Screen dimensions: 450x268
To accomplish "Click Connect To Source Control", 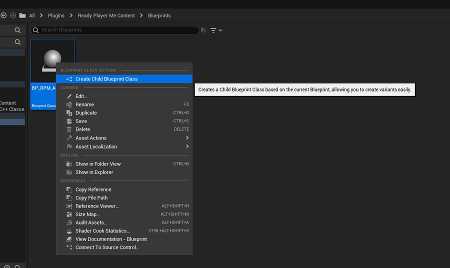I will click(107, 247).
